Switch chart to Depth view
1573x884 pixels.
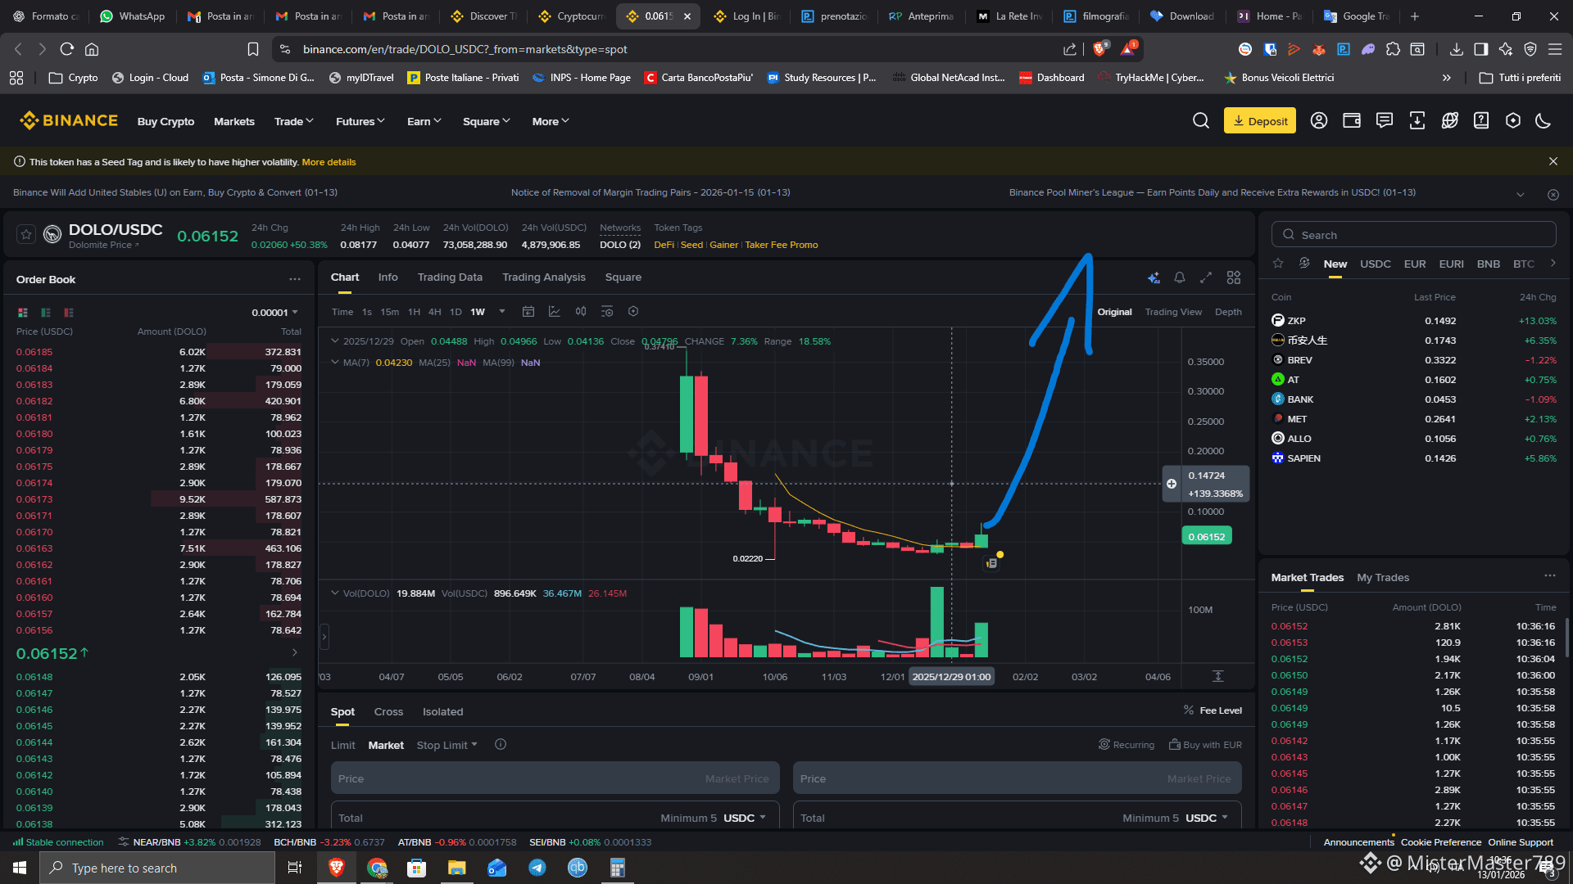point(1228,312)
